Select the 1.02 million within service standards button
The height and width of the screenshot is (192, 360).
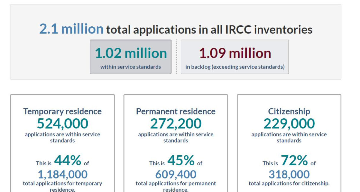(131, 57)
